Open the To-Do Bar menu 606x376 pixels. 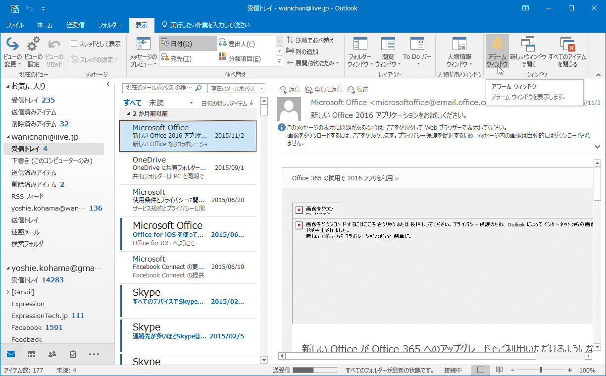click(x=417, y=52)
